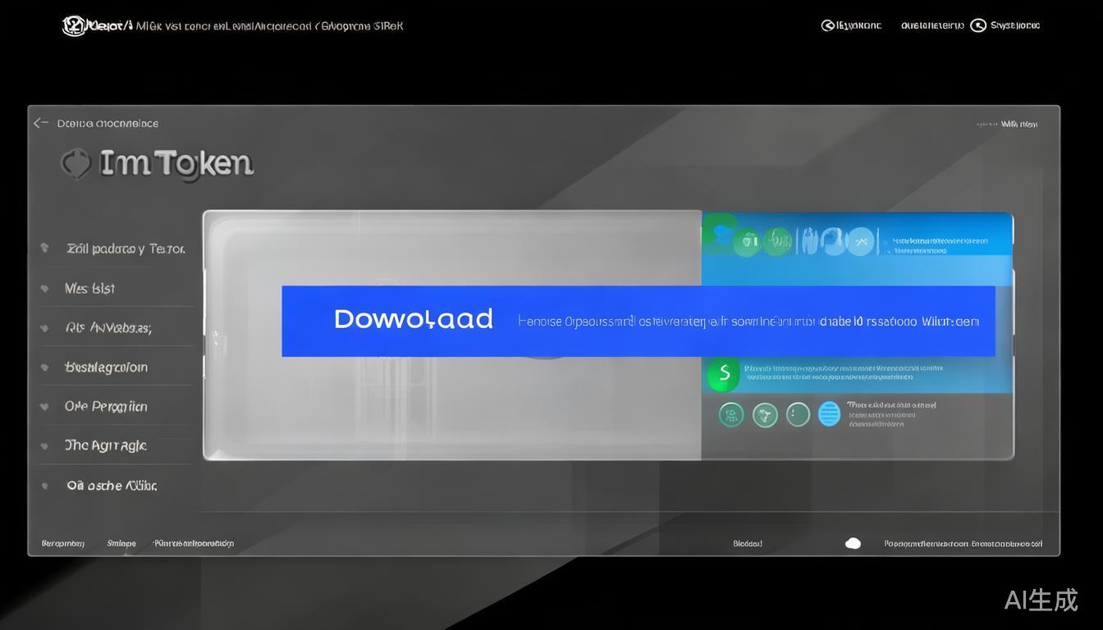Viewport: 1103px width, 630px height.
Task: Click the white cloud icon in the footer
Action: (x=853, y=543)
